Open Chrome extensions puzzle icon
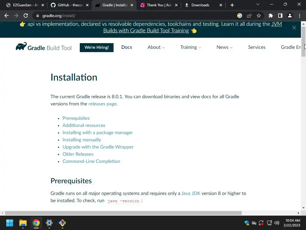 pyautogui.click(x=271, y=16)
